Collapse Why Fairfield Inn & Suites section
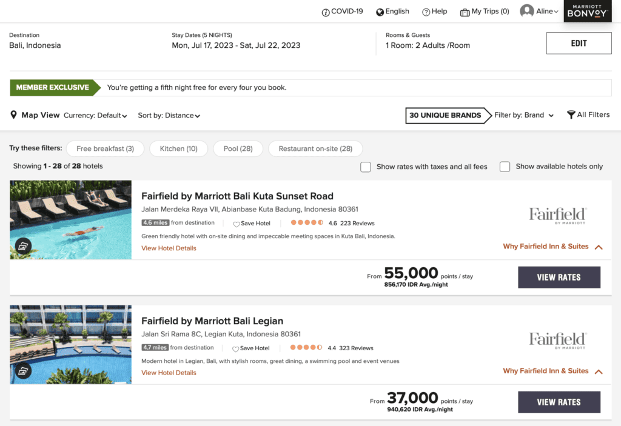 pyautogui.click(x=598, y=247)
